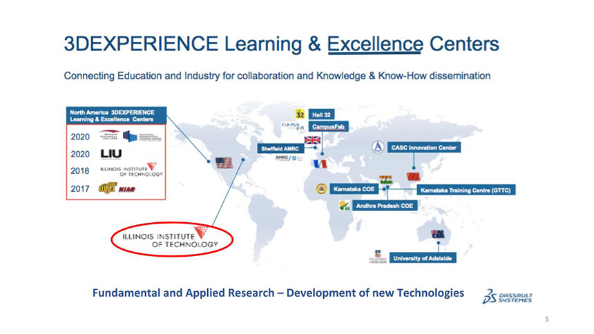This screenshot has height=334, width=594.
Task: Click the yellow Hall 32 logo icon
Action: click(300, 113)
